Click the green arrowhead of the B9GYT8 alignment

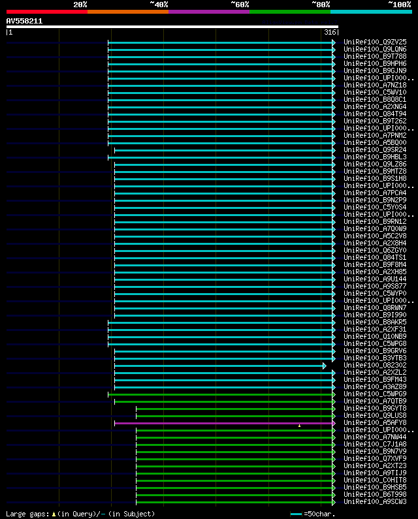(x=334, y=409)
